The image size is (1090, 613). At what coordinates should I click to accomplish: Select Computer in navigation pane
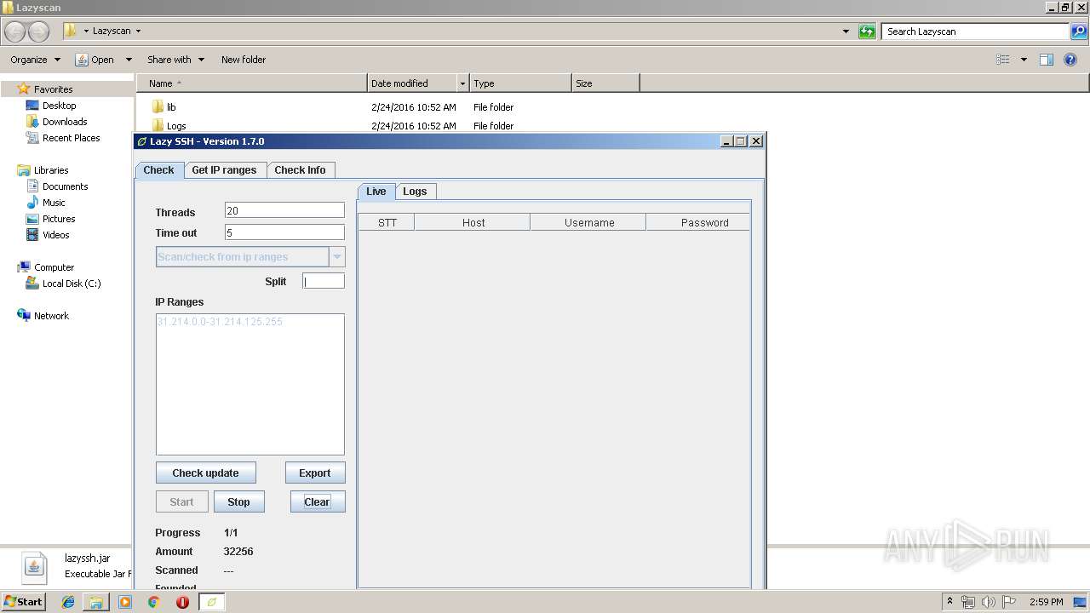[54, 267]
